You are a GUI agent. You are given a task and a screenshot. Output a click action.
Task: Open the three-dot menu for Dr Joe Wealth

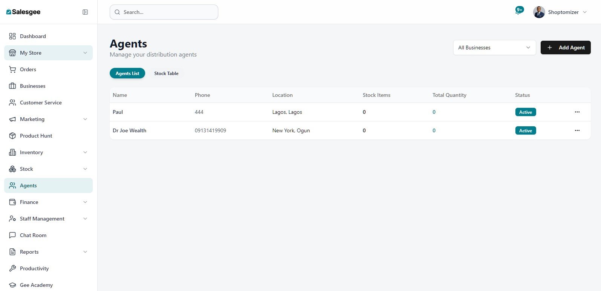click(577, 130)
